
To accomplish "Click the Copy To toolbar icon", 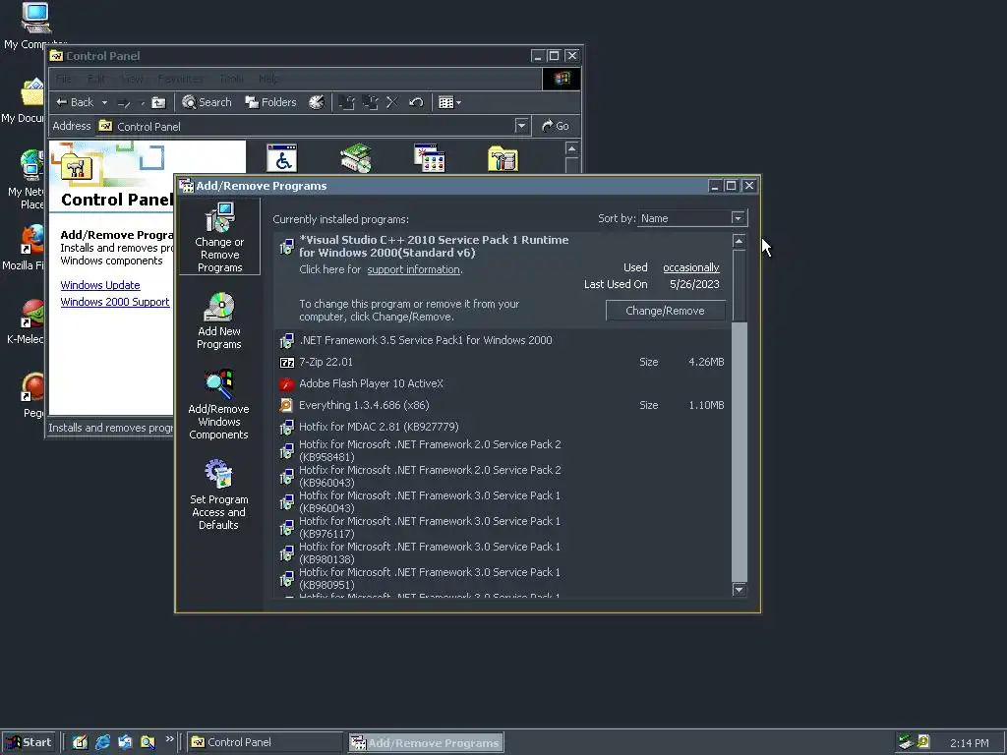I will pos(370,102).
